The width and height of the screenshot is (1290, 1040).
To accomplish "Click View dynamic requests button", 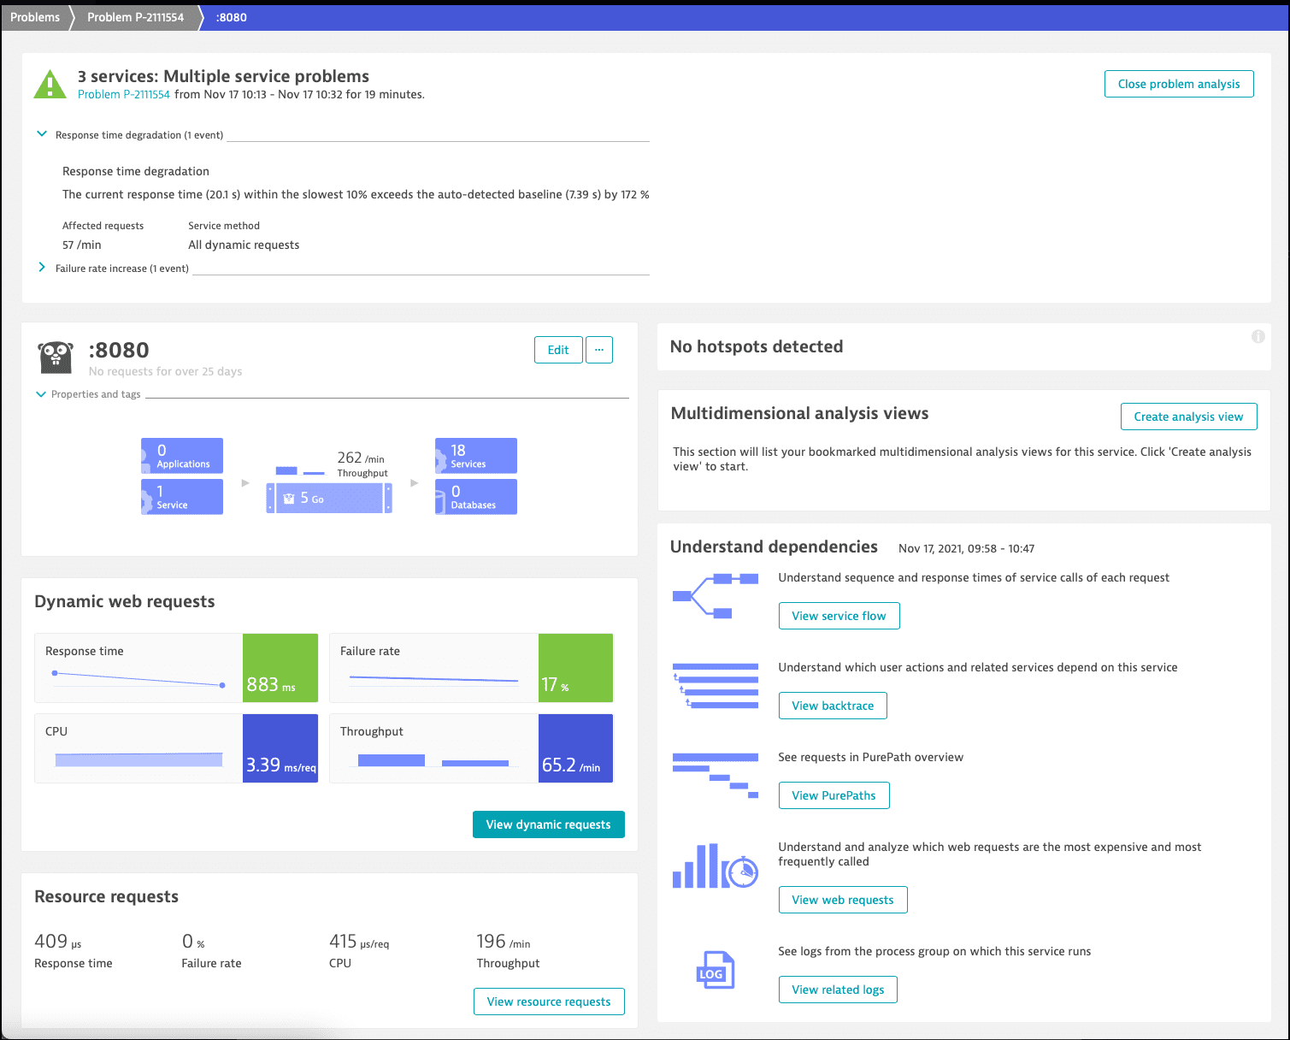I will tap(548, 824).
